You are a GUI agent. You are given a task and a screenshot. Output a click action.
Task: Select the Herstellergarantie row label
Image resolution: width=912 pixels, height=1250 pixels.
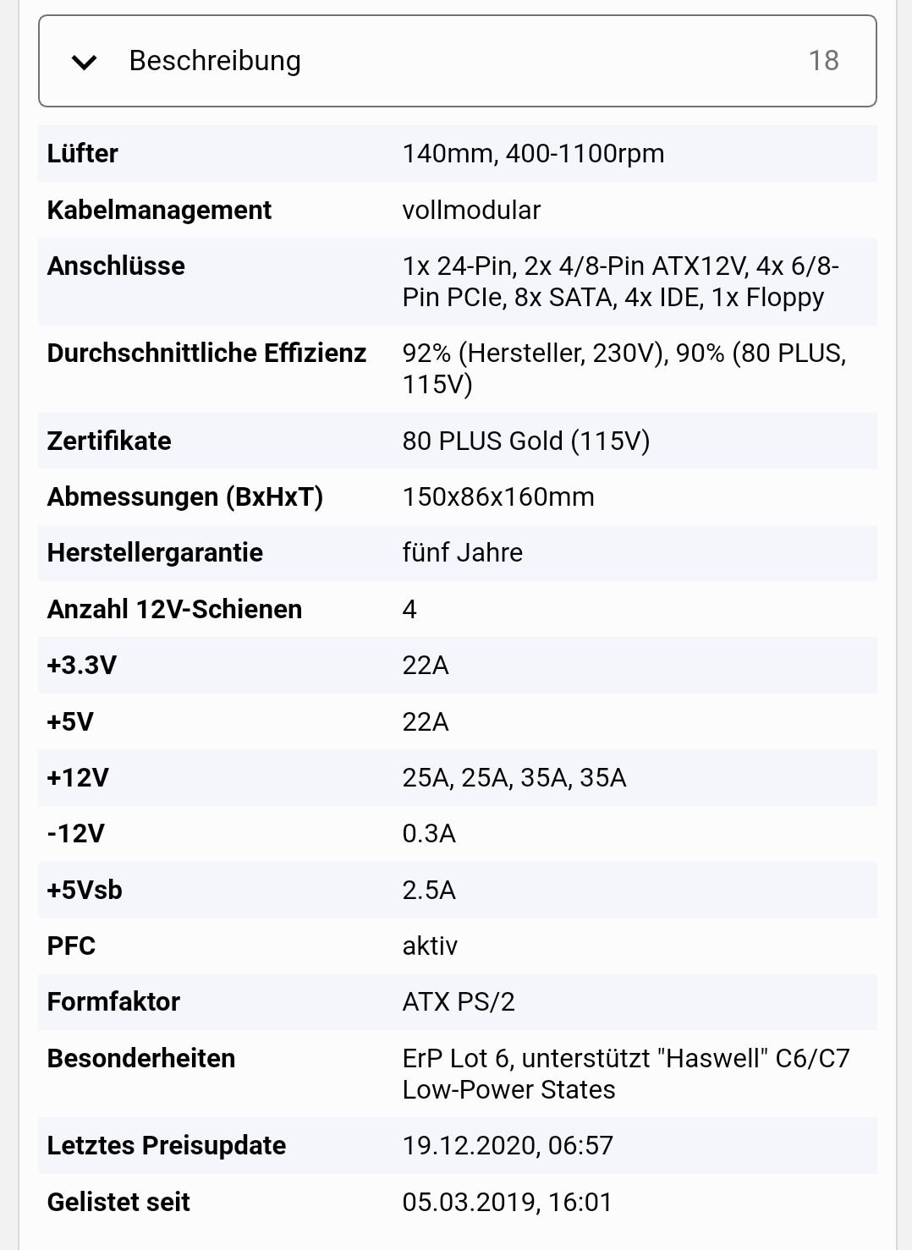tap(155, 552)
